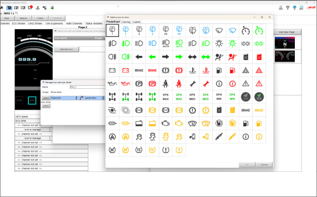The height and width of the screenshot is (197, 317).
Task: Open the Channel01 dropdown
Action: [64, 98]
